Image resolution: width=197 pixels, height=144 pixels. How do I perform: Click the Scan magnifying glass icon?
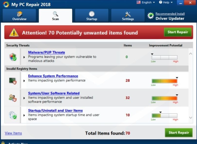(55, 14)
